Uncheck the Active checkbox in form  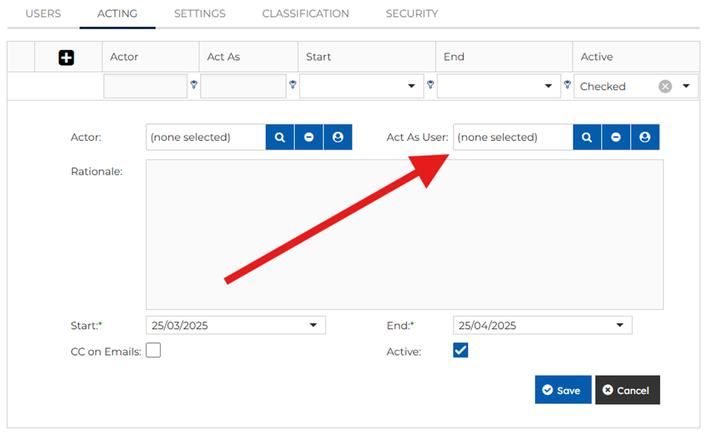pos(461,351)
